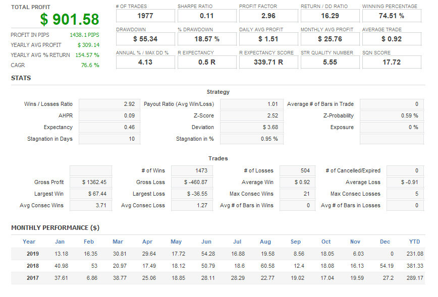Select the % Drawdown value 18.57 %
Viewport: 438px width, 297px height.
(x=207, y=39)
